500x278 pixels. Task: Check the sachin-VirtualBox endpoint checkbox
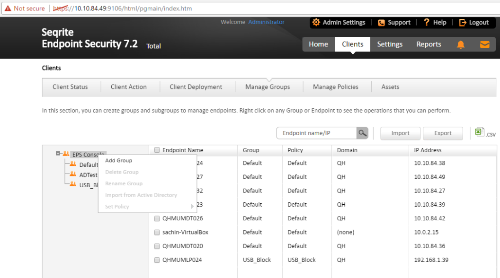[157, 233]
